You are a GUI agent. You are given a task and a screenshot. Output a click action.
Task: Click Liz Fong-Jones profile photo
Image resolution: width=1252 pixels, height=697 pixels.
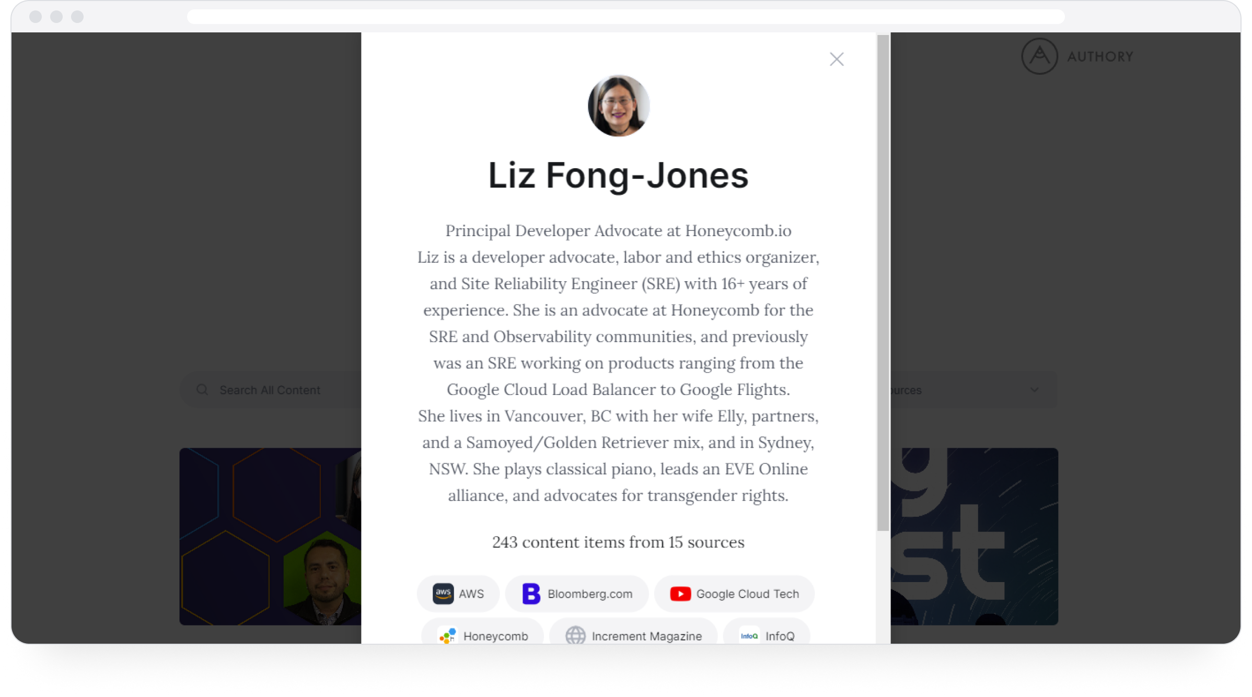(618, 106)
